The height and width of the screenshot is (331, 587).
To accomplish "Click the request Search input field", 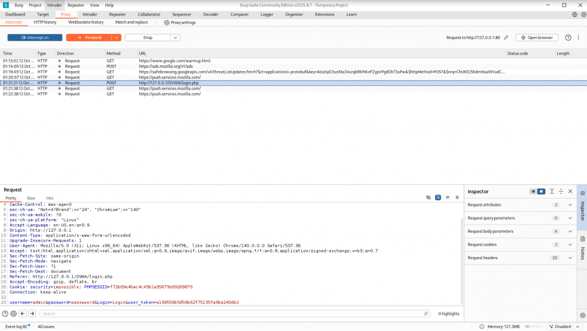I will (234, 314).
